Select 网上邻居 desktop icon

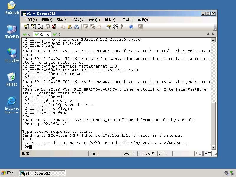pyautogui.click(x=12, y=55)
